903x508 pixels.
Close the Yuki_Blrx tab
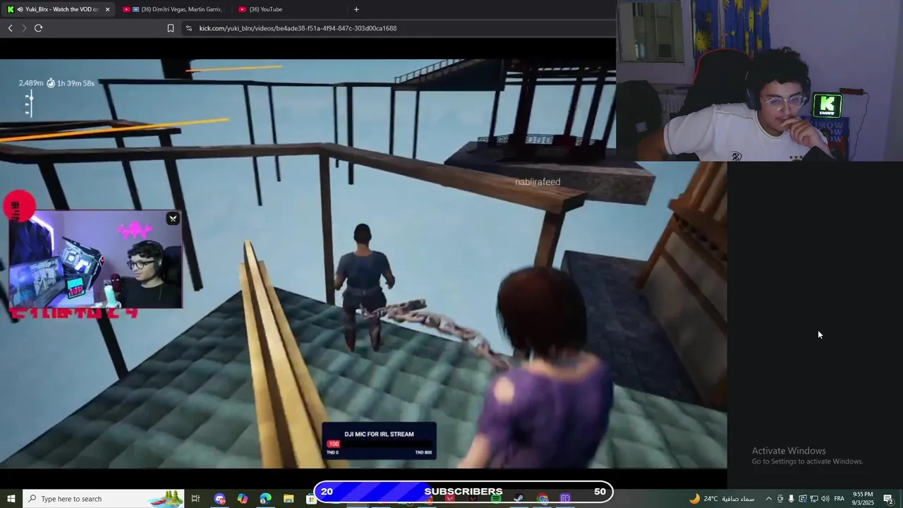click(107, 9)
